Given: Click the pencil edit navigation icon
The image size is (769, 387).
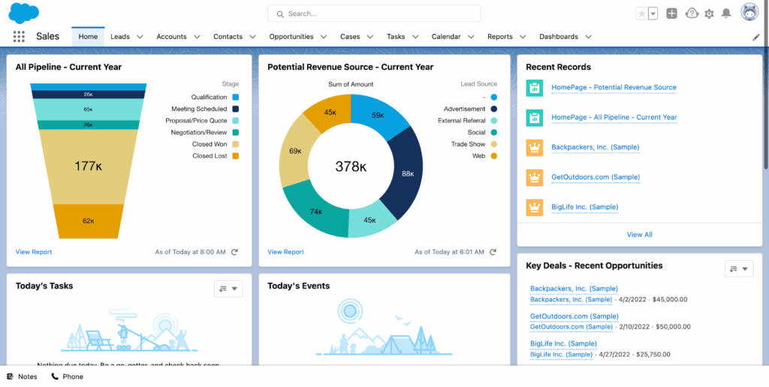Looking at the screenshot, I should click(x=755, y=37).
